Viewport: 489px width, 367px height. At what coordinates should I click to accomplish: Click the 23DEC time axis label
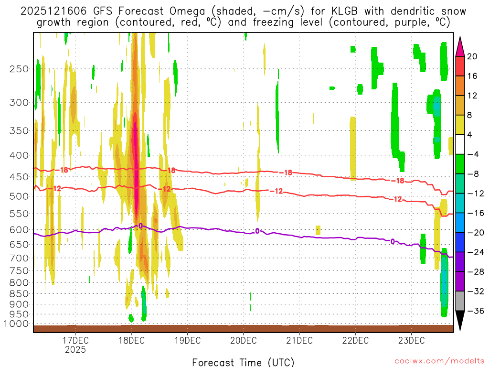click(411, 340)
